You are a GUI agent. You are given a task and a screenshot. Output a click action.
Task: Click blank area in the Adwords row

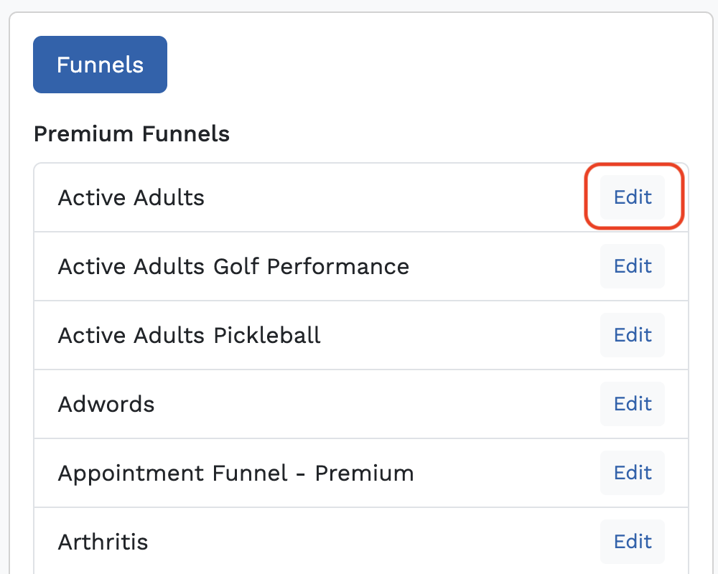coord(373,404)
